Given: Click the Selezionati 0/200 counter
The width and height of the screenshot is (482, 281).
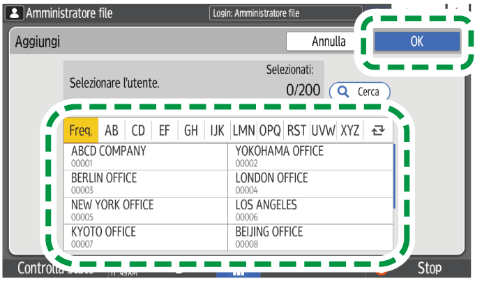Looking at the screenshot, I should tap(294, 81).
